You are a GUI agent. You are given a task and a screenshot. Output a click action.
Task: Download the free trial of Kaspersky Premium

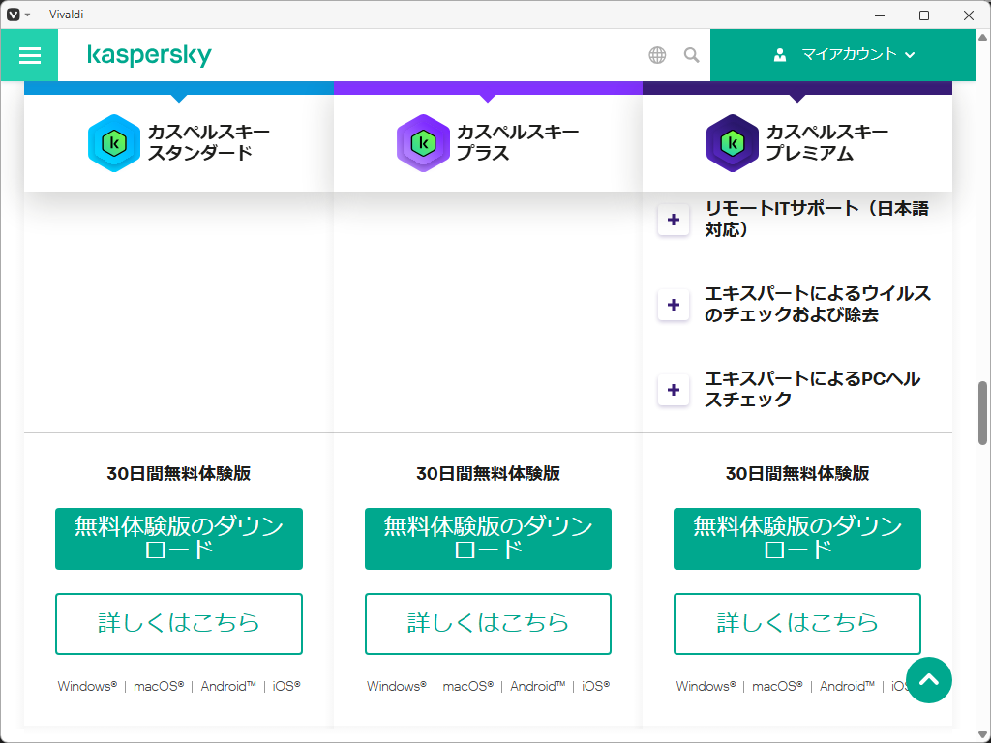point(797,539)
